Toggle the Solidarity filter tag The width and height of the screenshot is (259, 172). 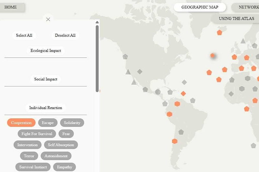click(72, 123)
